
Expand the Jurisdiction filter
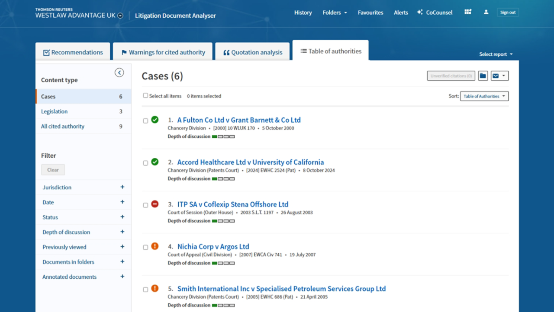point(122,187)
